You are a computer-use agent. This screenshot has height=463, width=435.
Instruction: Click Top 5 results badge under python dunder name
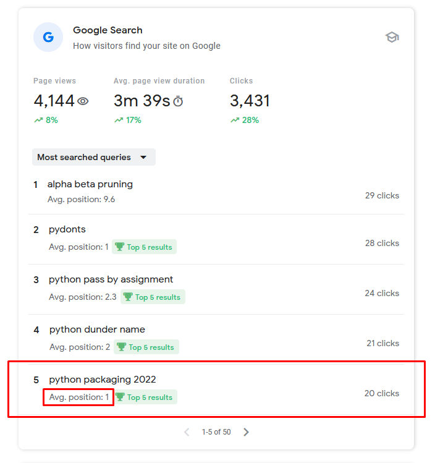coord(146,347)
